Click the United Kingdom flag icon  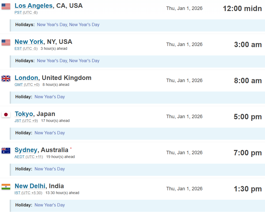[x=6, y=78]
